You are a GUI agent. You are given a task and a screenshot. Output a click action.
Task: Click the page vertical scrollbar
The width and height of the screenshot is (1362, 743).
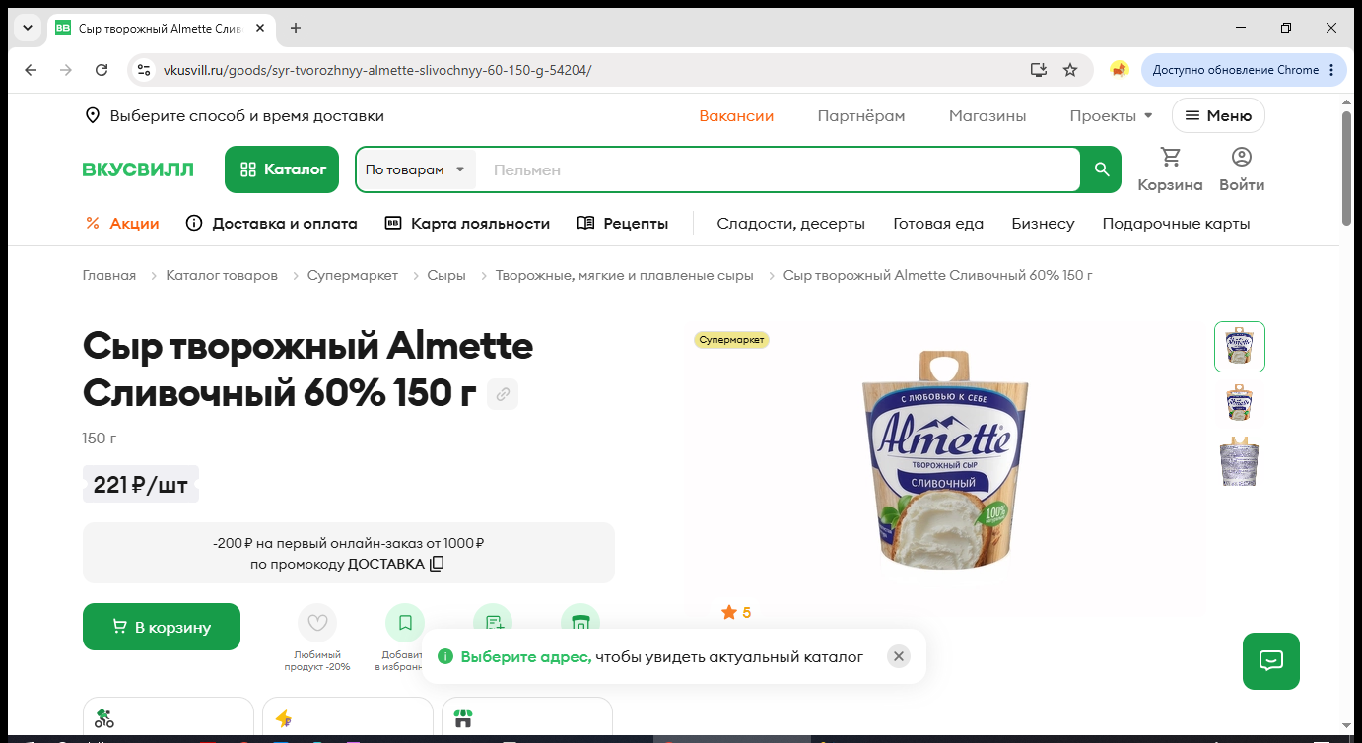[x=1347, y=168]
